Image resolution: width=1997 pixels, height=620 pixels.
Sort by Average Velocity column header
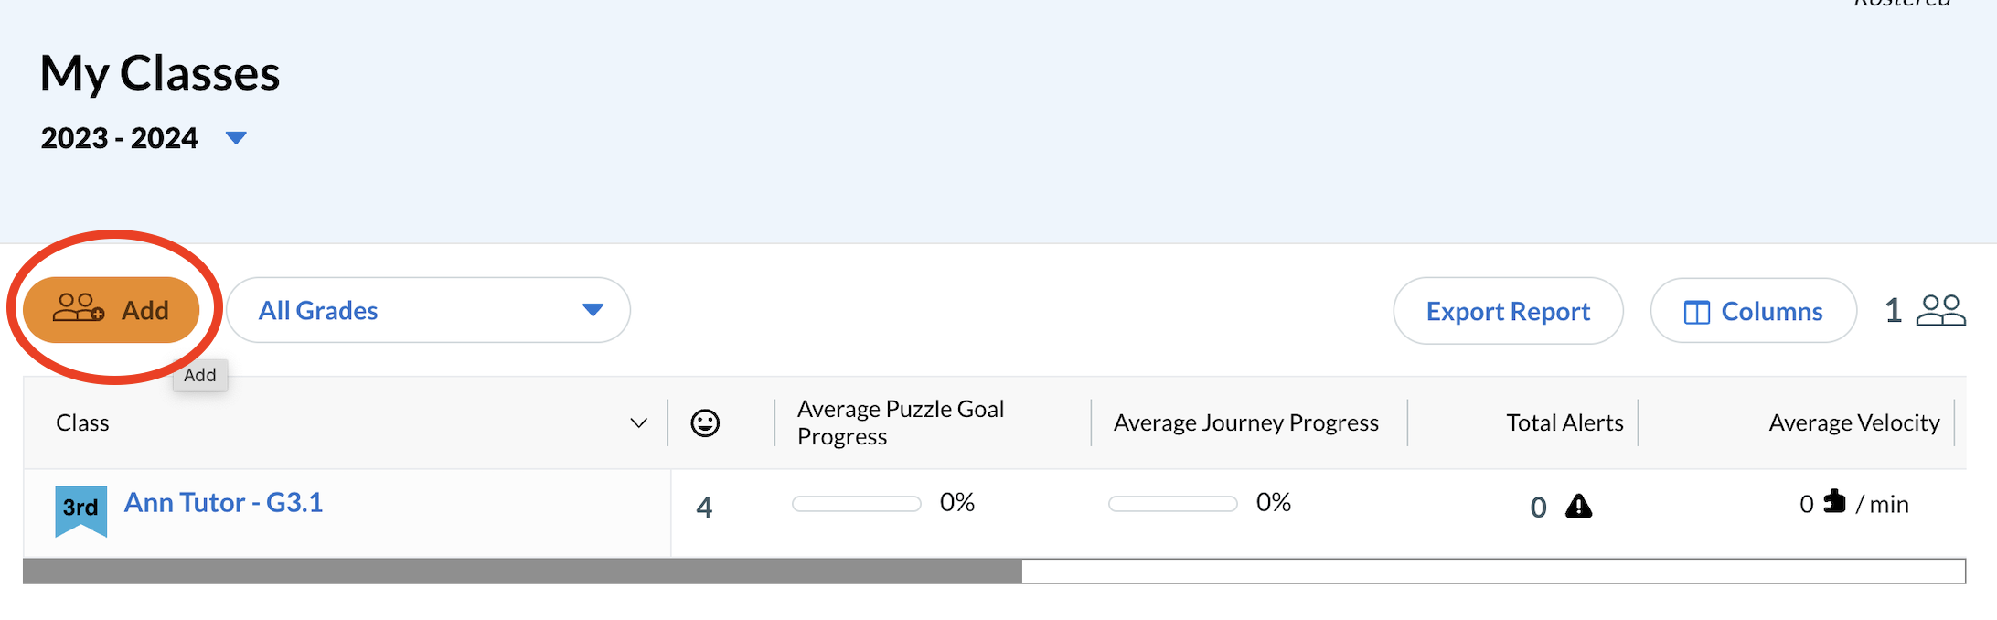coord(1853,422)
